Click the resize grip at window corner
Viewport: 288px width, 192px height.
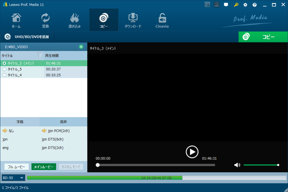point(286,190)
